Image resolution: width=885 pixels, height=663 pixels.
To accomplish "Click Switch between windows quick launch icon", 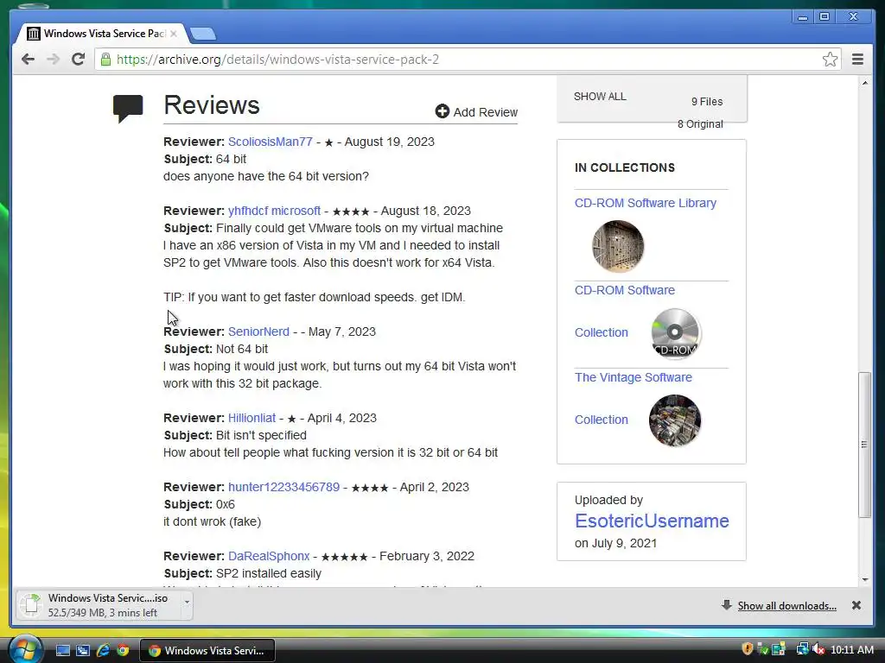I will [83, 651].
